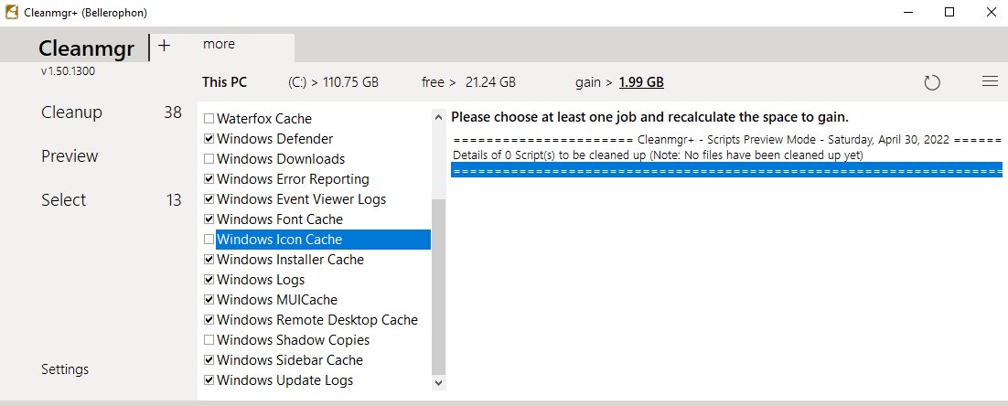Enable the Windows Downloads checkbox
This screenshot has width=1008, height=406.
click(x=209, y=159)
